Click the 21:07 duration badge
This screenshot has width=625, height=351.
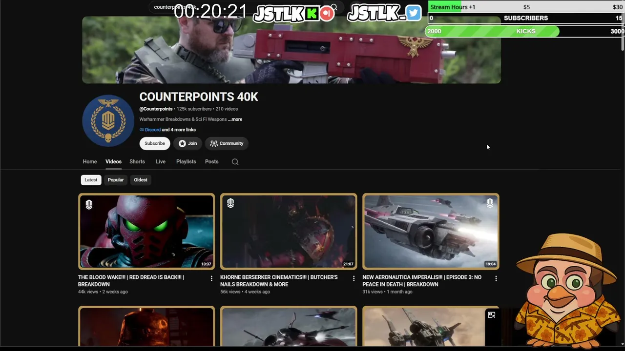348,264
